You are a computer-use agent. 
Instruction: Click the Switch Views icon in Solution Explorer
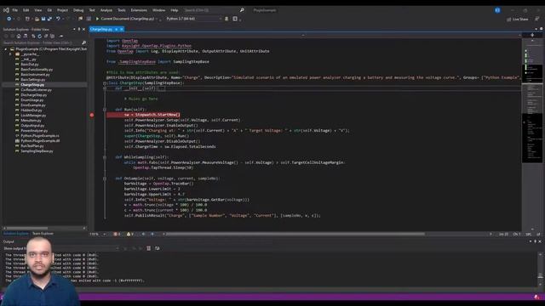26,36
